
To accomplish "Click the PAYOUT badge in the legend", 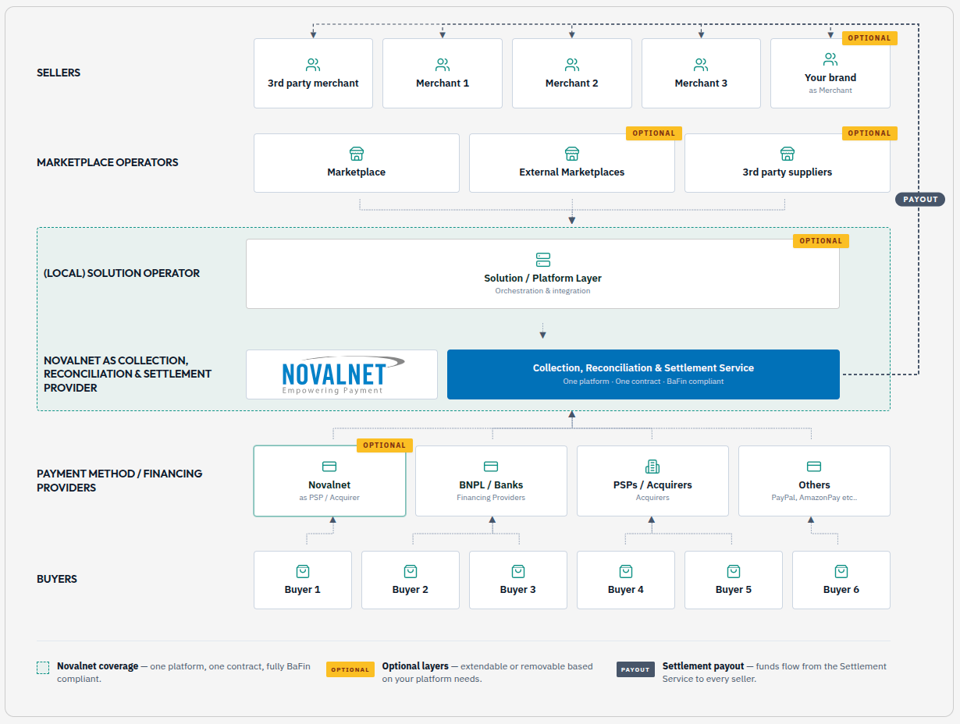I will 635,669.
